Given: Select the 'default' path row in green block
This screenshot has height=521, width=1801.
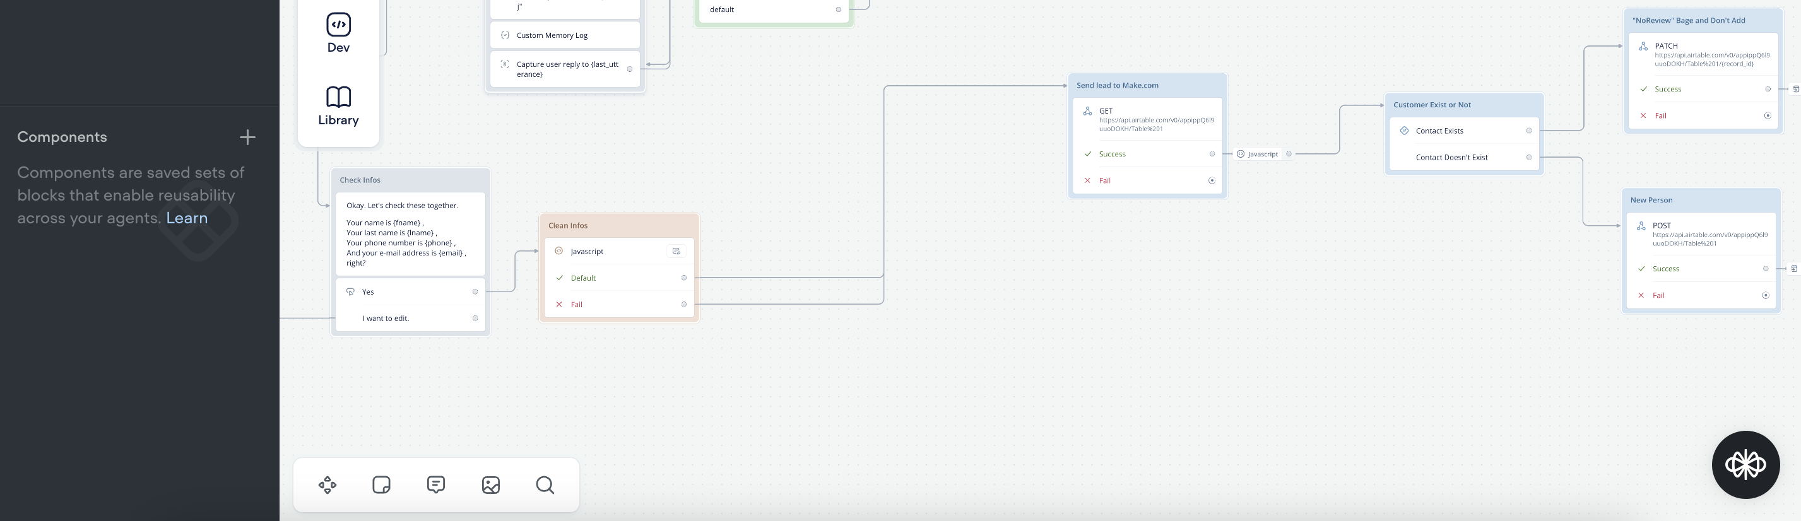Looking at the screenshot, I should 774,10.
